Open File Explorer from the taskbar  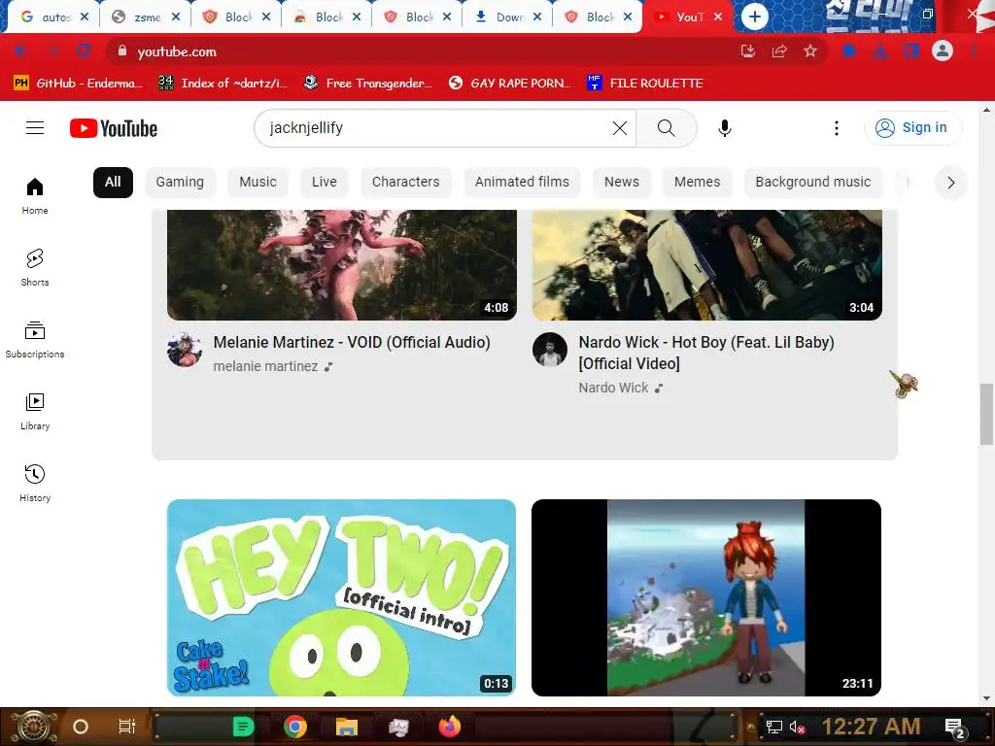click(x=347, y=727)
